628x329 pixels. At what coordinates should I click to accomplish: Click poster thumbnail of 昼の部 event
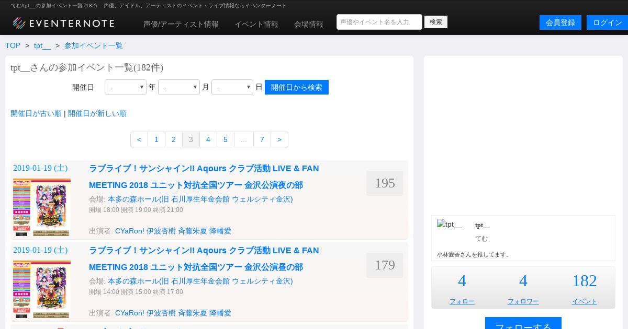coord(42,289)
